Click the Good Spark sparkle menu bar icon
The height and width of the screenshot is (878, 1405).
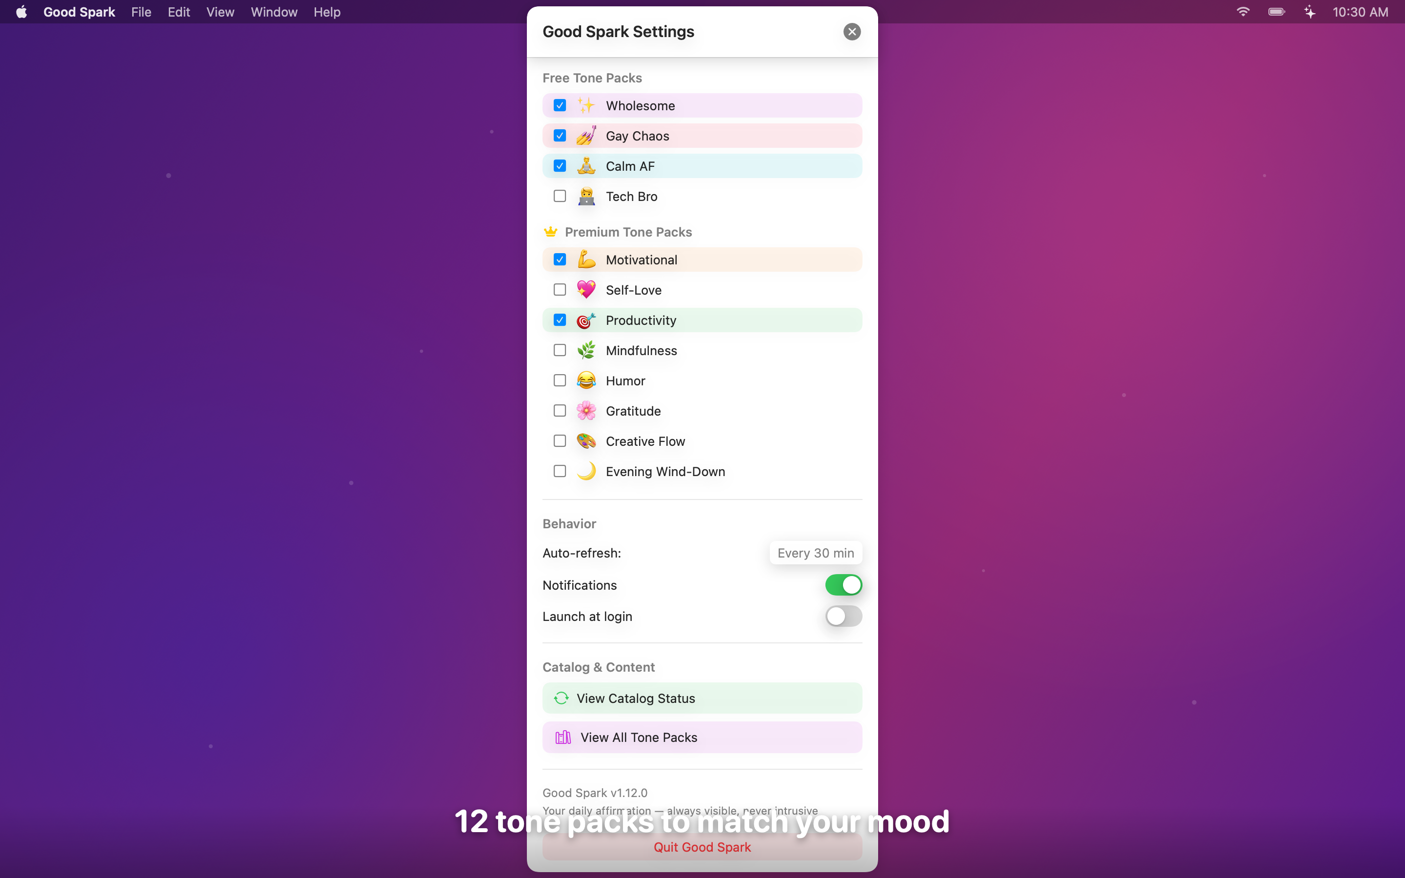point(1310,12)
